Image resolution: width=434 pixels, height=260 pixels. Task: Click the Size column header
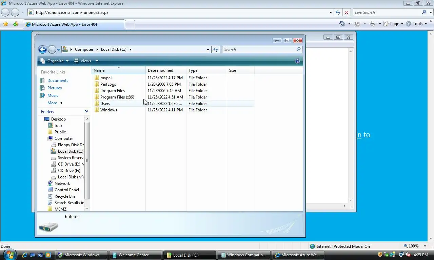click(241, 70)
